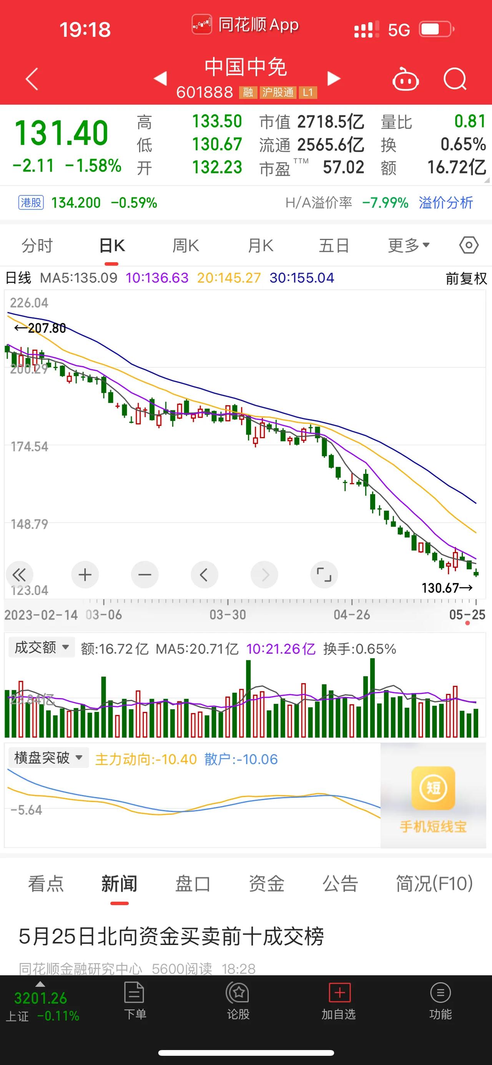This screenshot has height=1065, width=492.
Task: Open the 溢价分析 link
Action: tap(446, 203)
